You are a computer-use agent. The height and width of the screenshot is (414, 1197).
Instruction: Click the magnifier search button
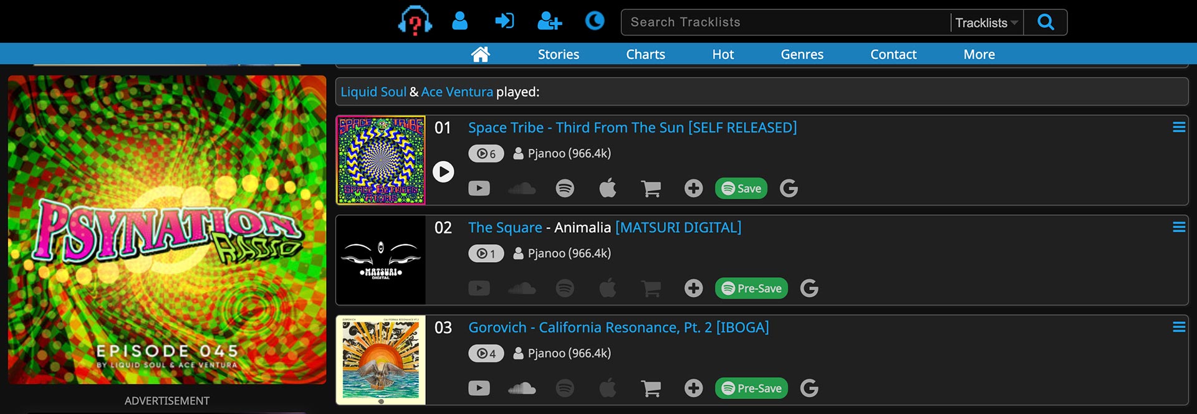[x=1046, y=22]
